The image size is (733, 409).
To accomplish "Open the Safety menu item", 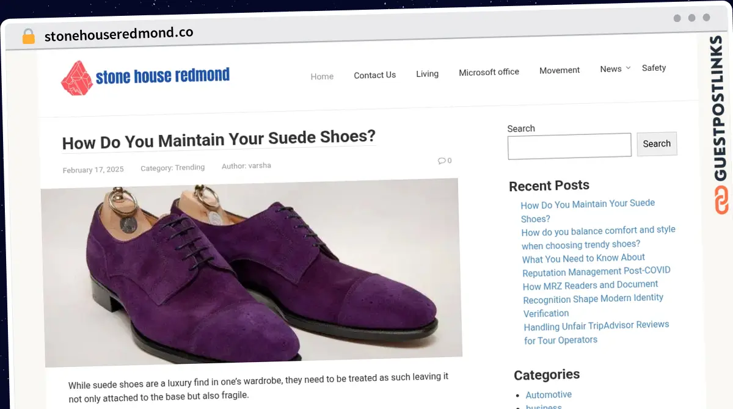I will tap(654, 68).
